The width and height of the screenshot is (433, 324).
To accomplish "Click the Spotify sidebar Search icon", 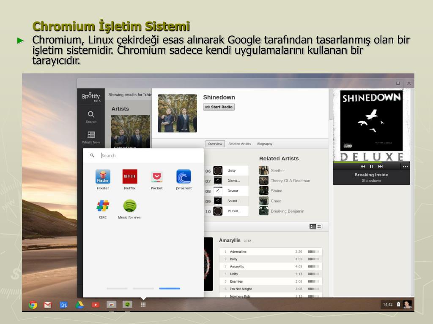I will point(91,114).
